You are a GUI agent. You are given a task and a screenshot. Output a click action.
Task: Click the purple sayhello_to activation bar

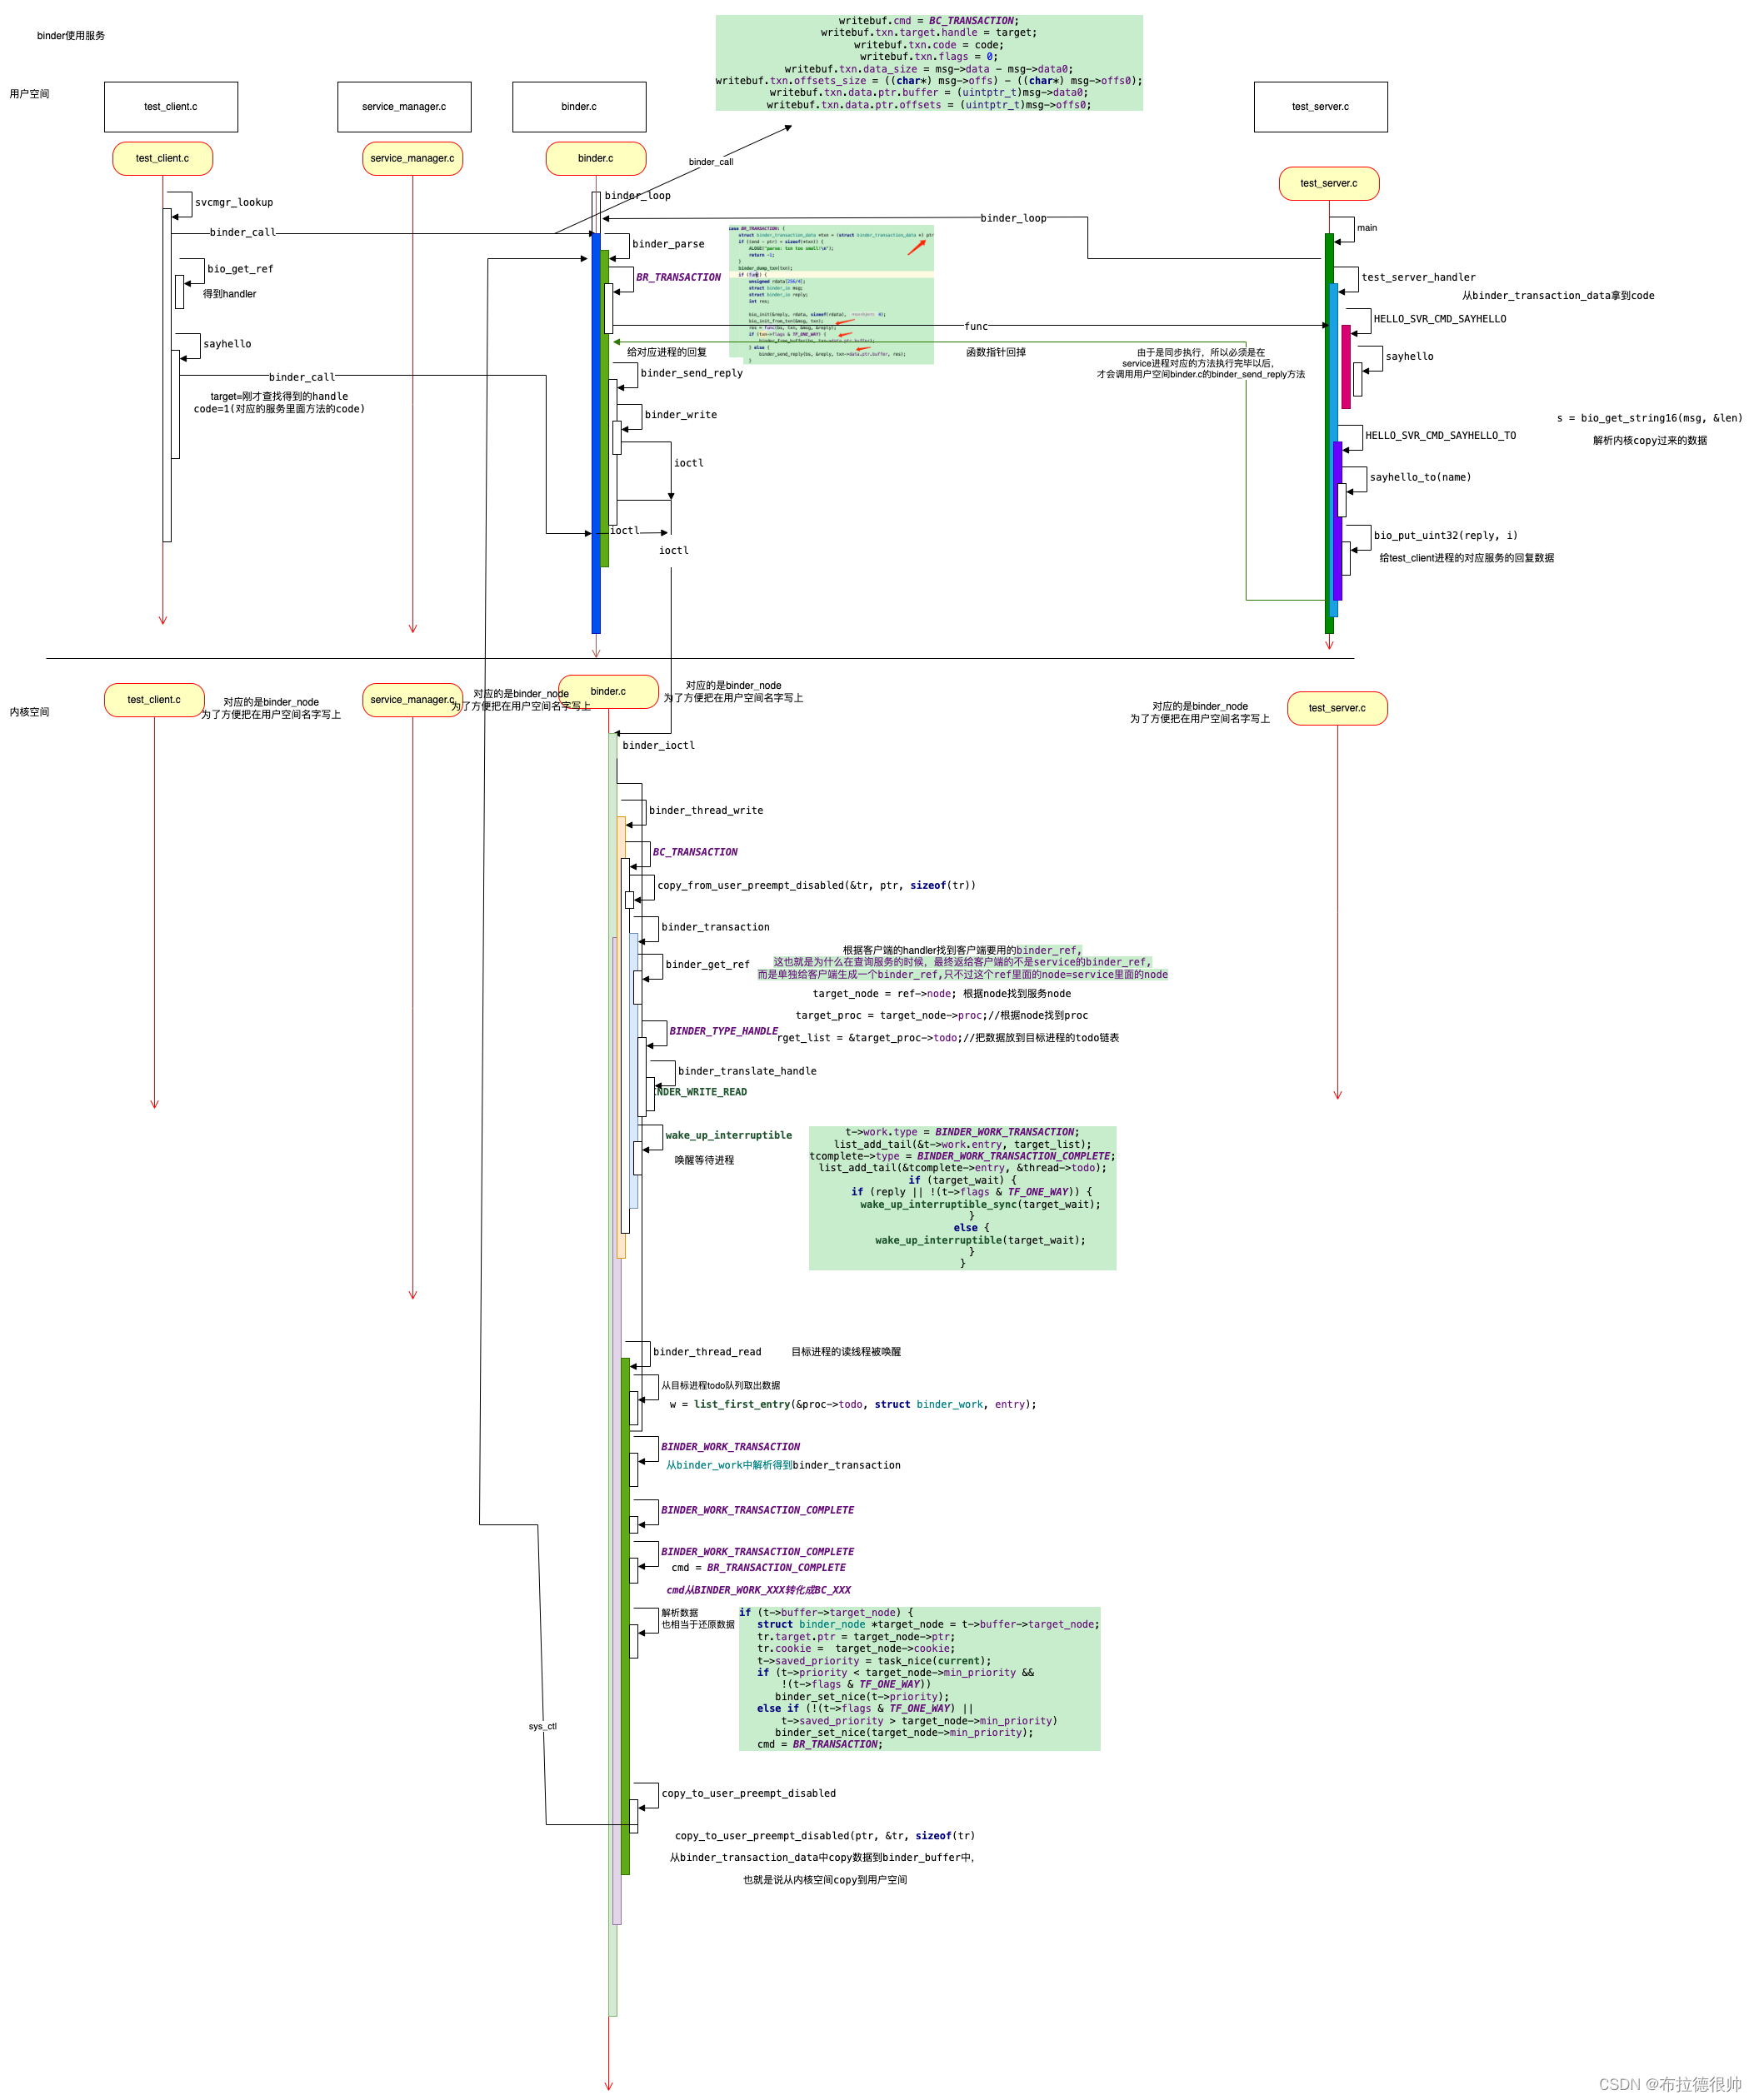(x=1337, y=510)
